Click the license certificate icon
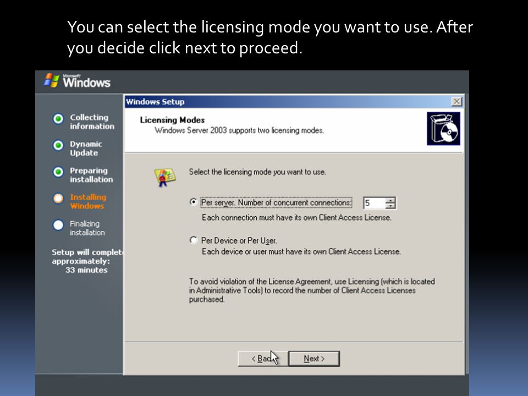 [164, 177]
